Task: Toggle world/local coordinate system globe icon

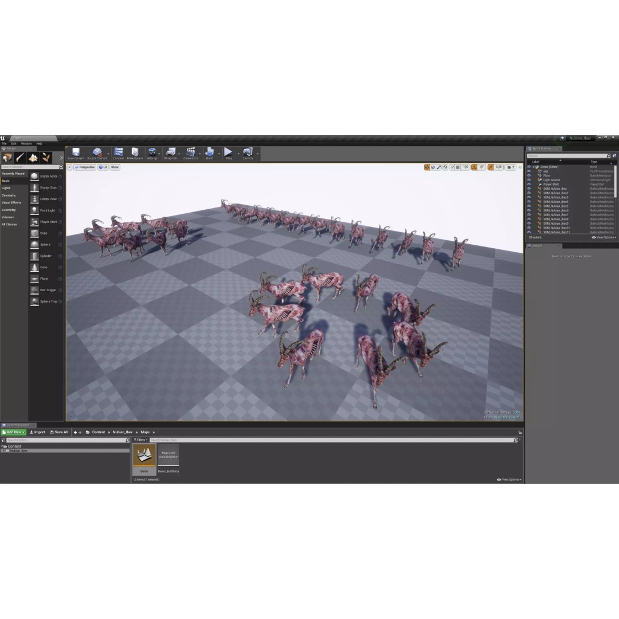Action: 445,167
